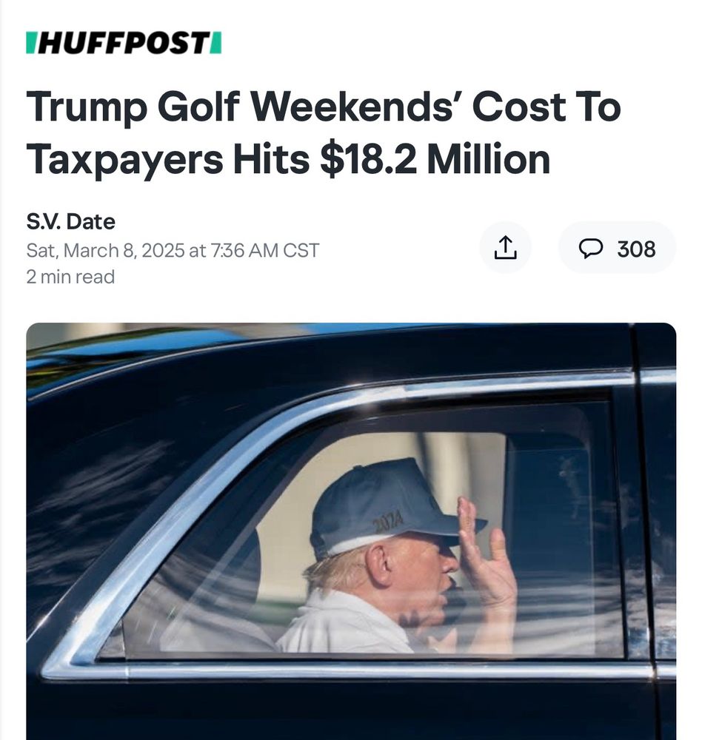This screenshot has height=740, width=702.
Task: Click the "$18.2 Million" text in headline
Action: tap(435, 159)
